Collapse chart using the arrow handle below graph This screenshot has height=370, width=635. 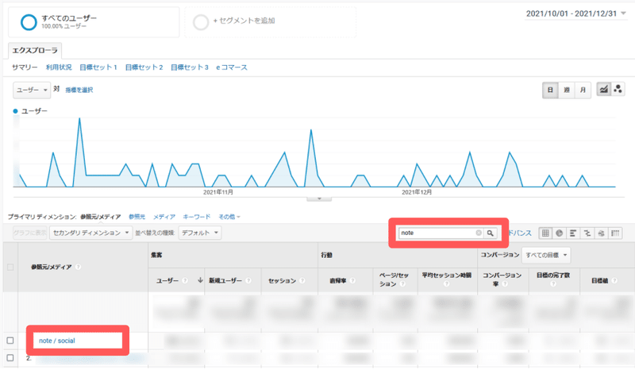coord(319,198)
